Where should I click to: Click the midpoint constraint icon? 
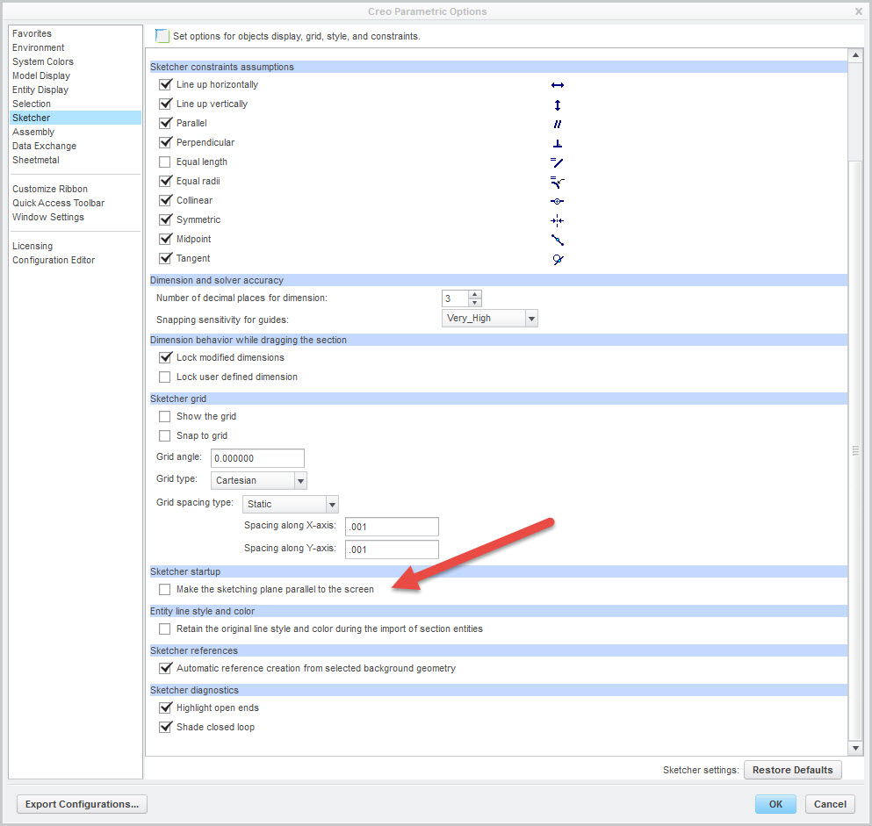click(x=558, y=241)
